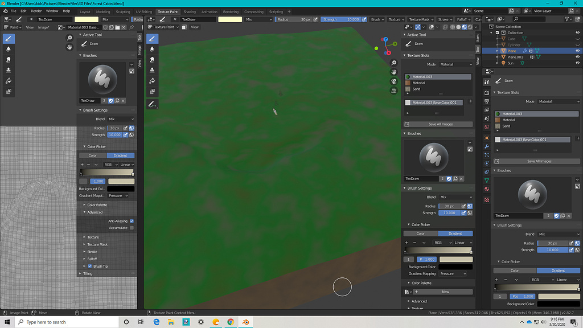This screenshot has height=328, width=583.
Task: Toggle camera view gizmo in viewport
Action: click(394, 81)
